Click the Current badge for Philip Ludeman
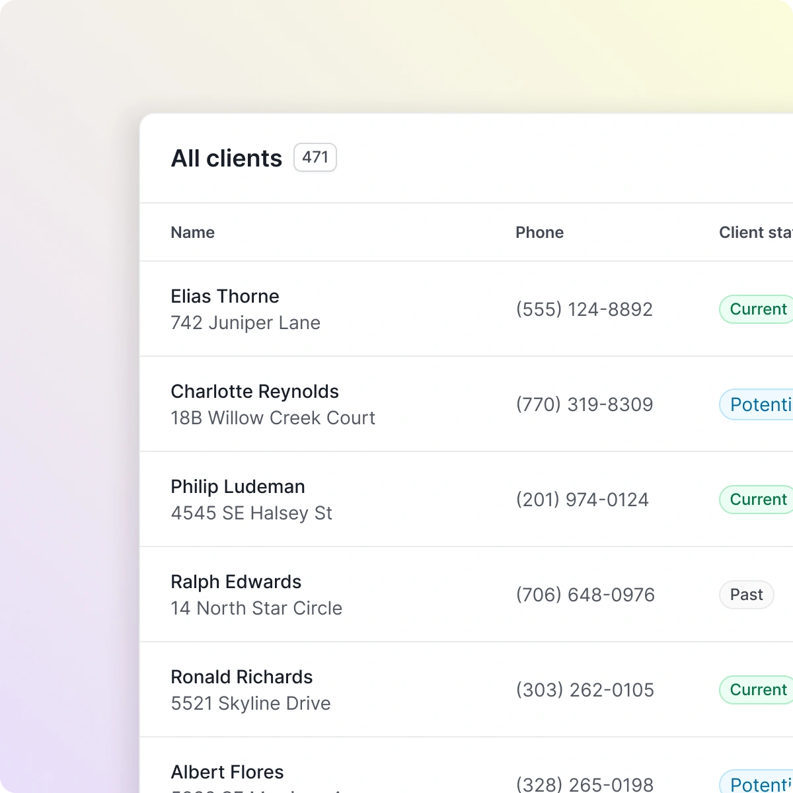The height and width of the screenshot is (793, 793). pos(757,499)
